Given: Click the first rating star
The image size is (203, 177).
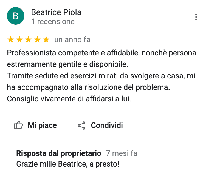Looking at the screenshot, I should click(11, 40).
